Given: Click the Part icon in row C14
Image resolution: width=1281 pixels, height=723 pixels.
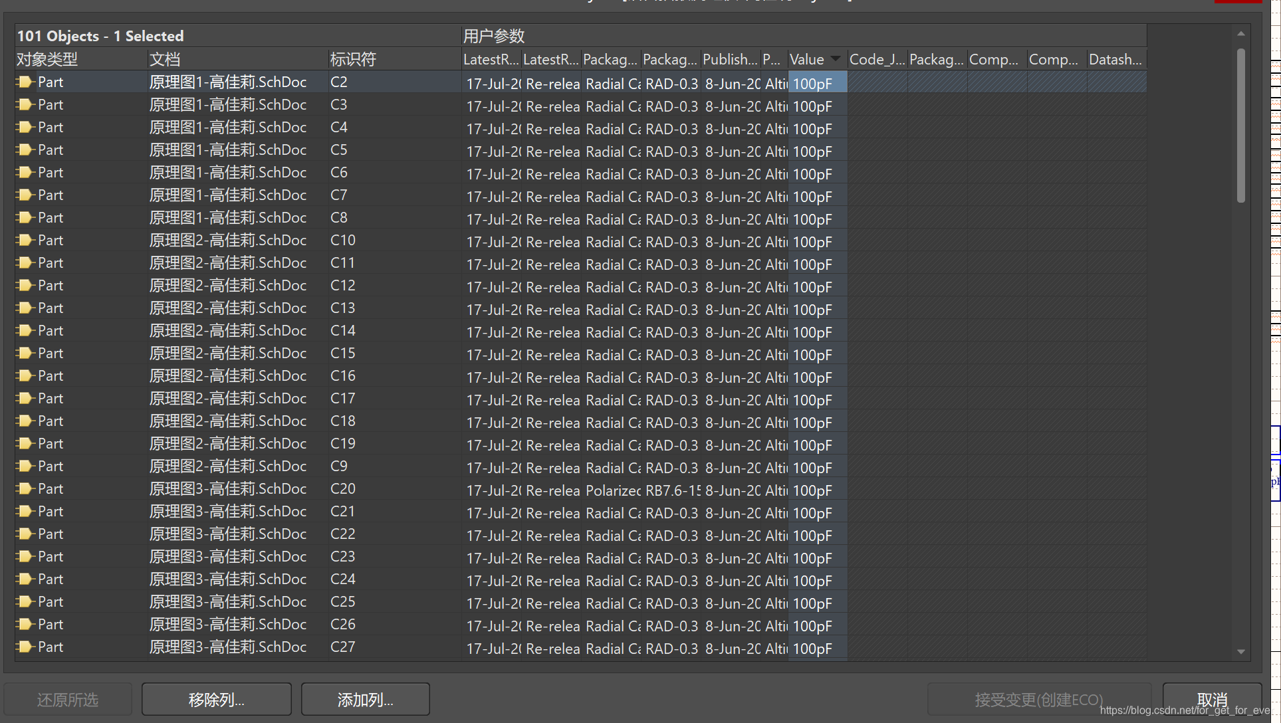Looking at the screenshot, I should click(25, 331).
